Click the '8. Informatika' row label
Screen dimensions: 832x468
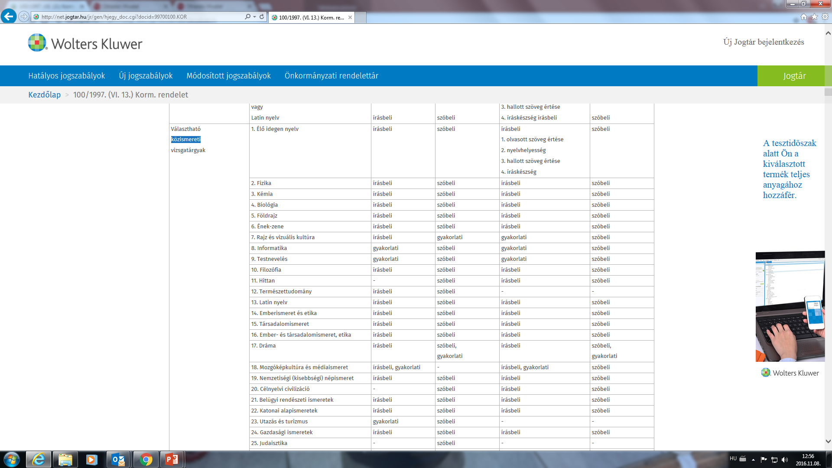pyautogui.click(x=269, y=248)
